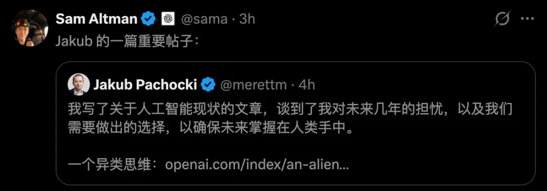Image resolution: width=547 pixels, height=191 pixels.
Task: Click the Jakub Pachocki display name
Action: tap(145, 85)
